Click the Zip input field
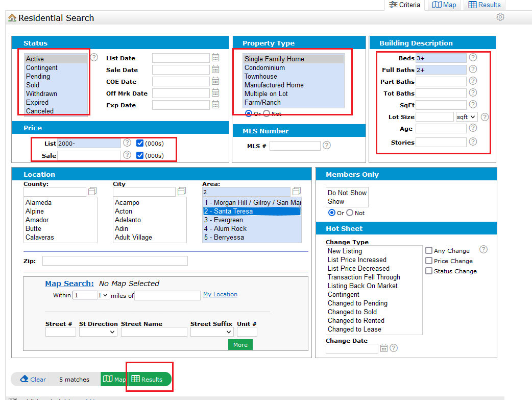This screenshot has width=532, height=400. [115, 261]
